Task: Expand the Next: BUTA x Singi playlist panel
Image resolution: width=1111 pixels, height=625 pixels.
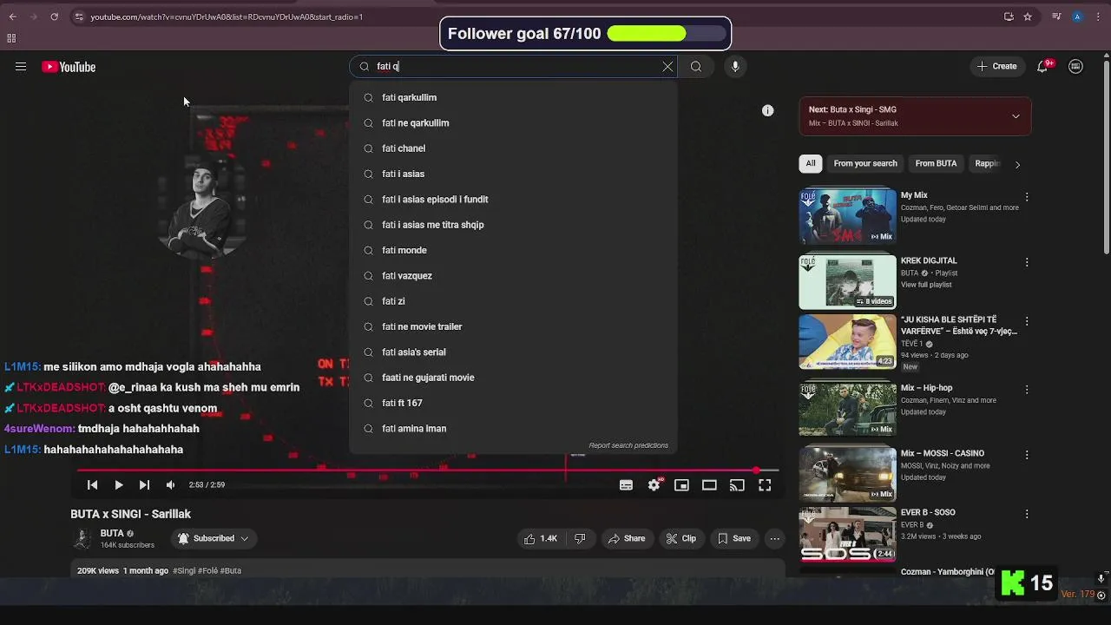Action: [1016, 116]
